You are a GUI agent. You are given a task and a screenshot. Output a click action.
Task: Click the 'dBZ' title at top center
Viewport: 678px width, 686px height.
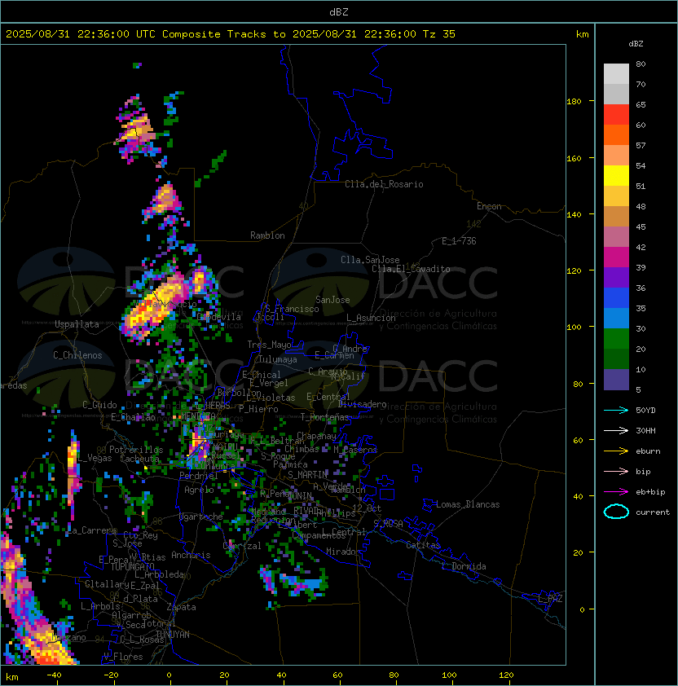click(339, 12)
